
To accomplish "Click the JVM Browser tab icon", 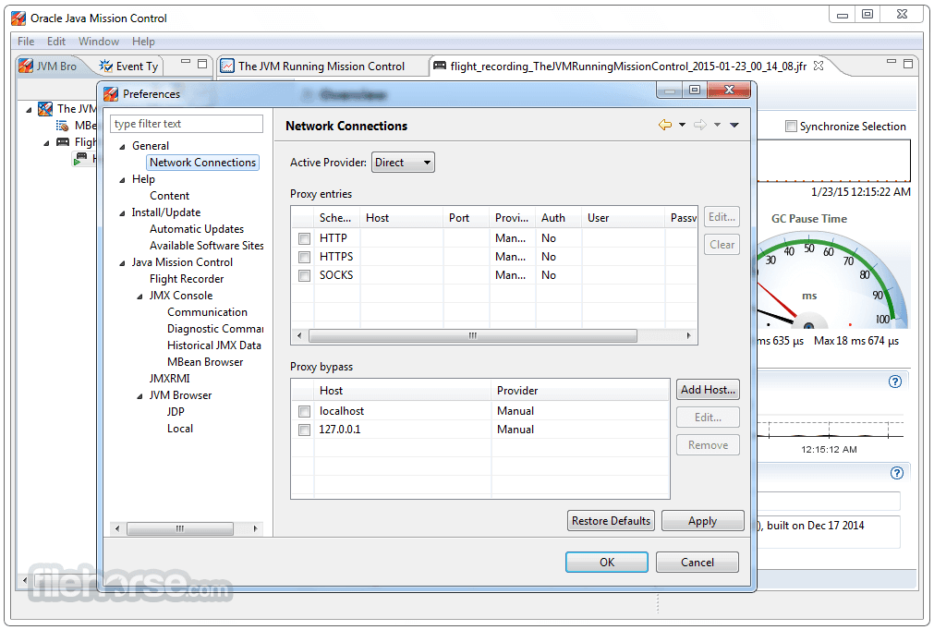I will 26,66.
